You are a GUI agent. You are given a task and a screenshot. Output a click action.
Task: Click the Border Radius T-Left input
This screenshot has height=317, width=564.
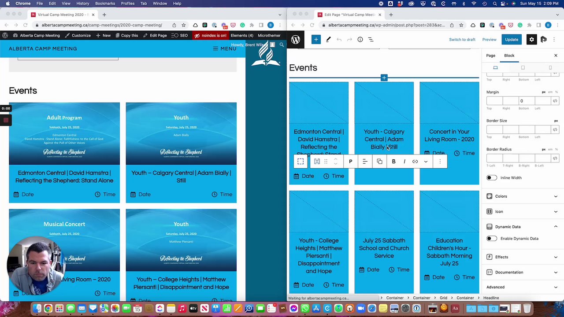tap(494, 158)
